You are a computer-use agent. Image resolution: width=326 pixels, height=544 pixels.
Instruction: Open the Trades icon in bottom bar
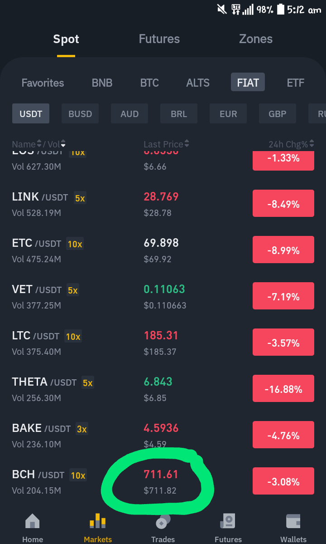click(163, 521)
